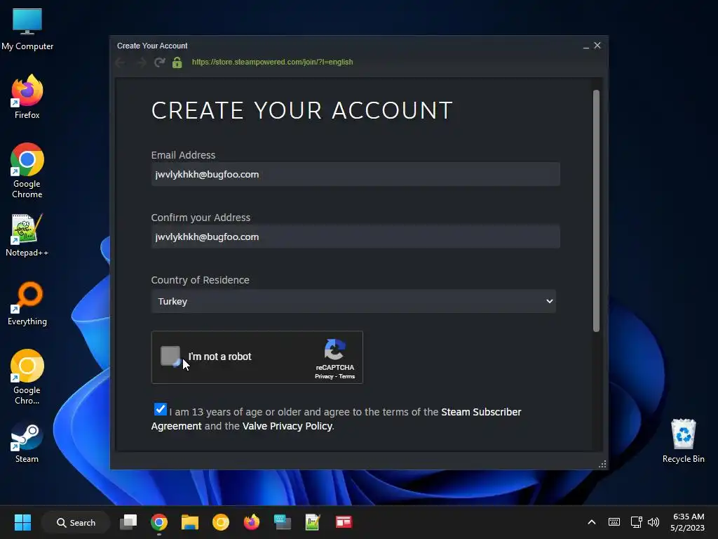Open the Windows Start menu

[x=22, y=522]
